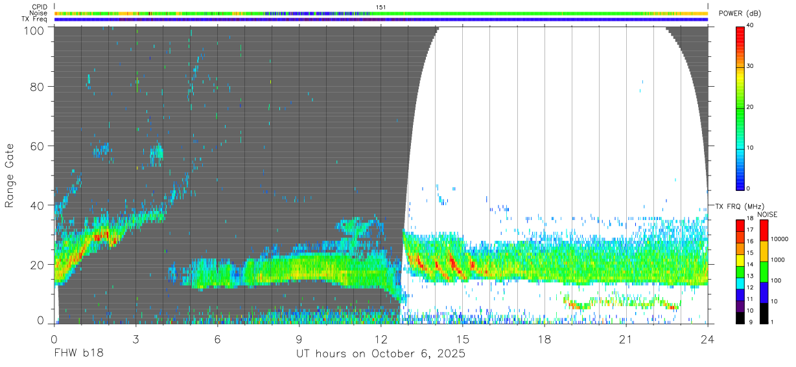Click the NOISE color bar
Image resolution: width=796 pixels, height=367 pixels.
[x=764, y=271]
